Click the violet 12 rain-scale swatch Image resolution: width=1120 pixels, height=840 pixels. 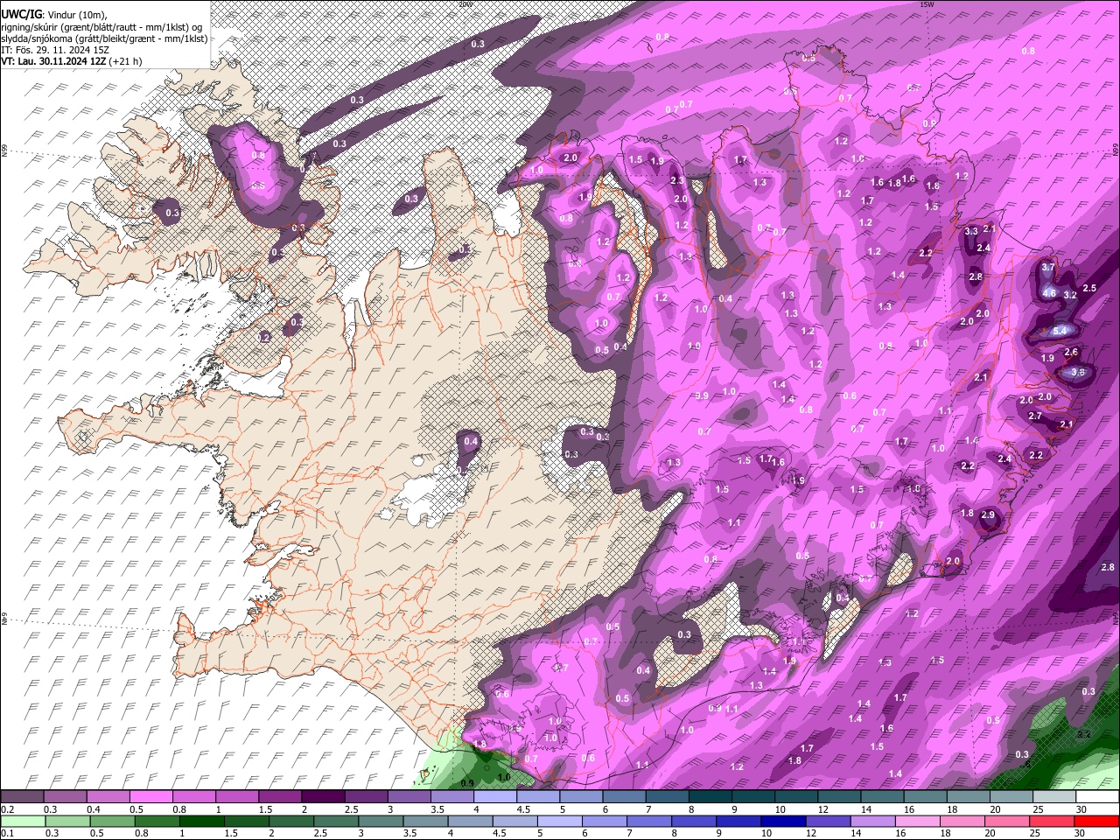pyautogui.click(x=828, y=822)
